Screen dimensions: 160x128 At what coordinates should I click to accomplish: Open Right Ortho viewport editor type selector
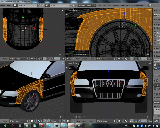[x=69, y=59]
